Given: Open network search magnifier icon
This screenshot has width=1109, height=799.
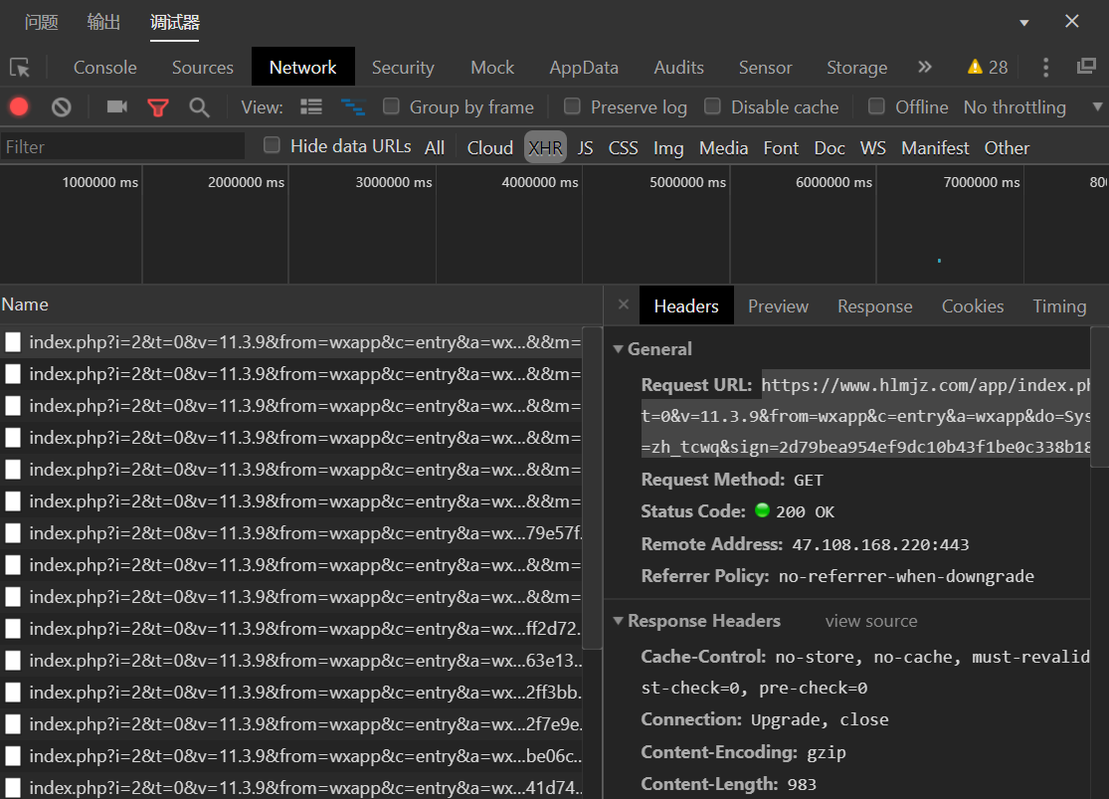Looking at the screenshot, I should (x=200, y=107).
